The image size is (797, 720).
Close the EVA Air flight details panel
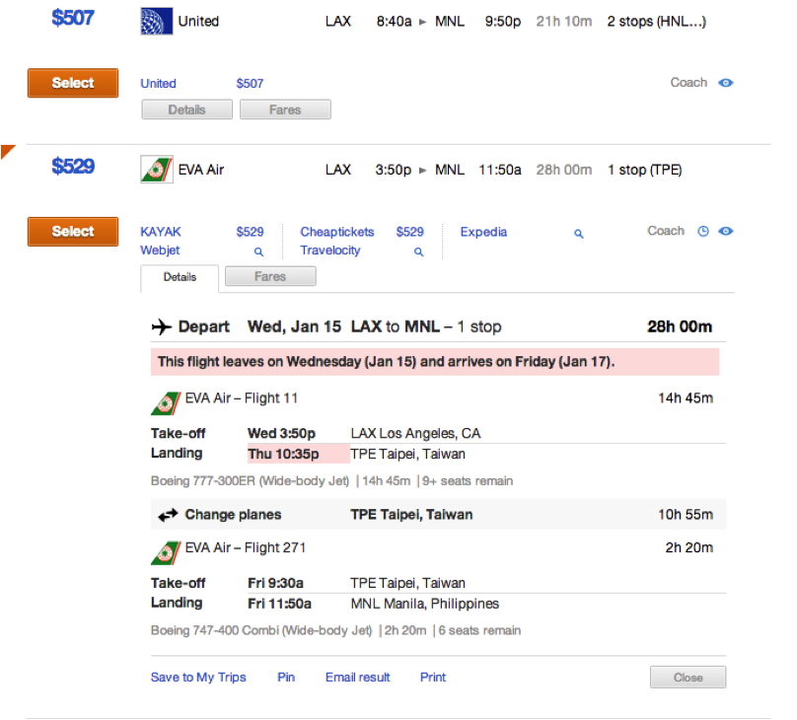(x=688, y=678)
